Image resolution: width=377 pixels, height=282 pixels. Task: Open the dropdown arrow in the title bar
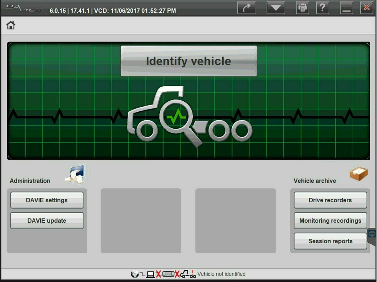(x=275, y=8)
